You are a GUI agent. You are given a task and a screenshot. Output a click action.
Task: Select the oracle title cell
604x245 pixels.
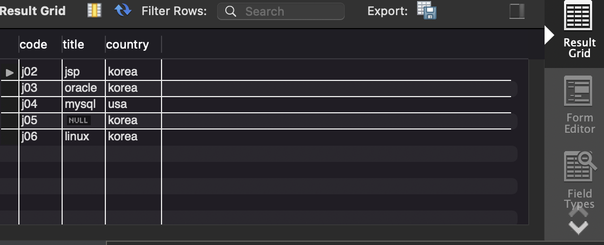tap(81, 88)
